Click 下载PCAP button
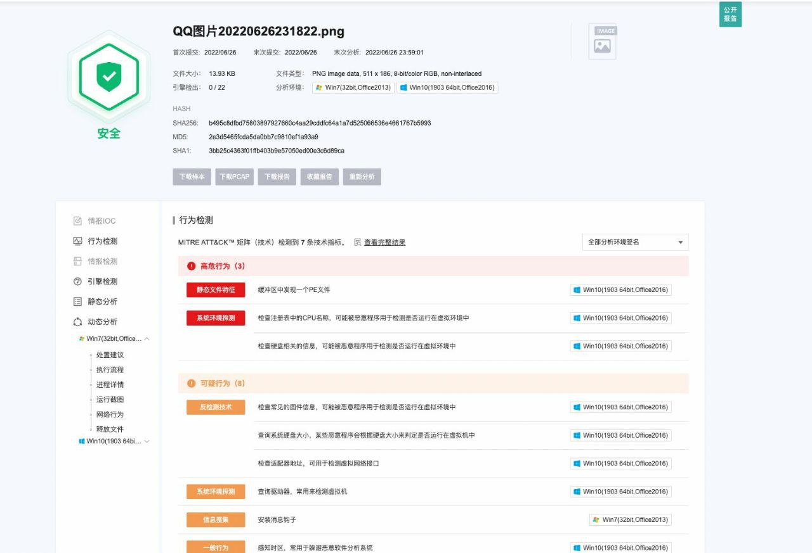The height and width of the screenshot is (553, 812). pyautogui.click(x=235, y=177)
